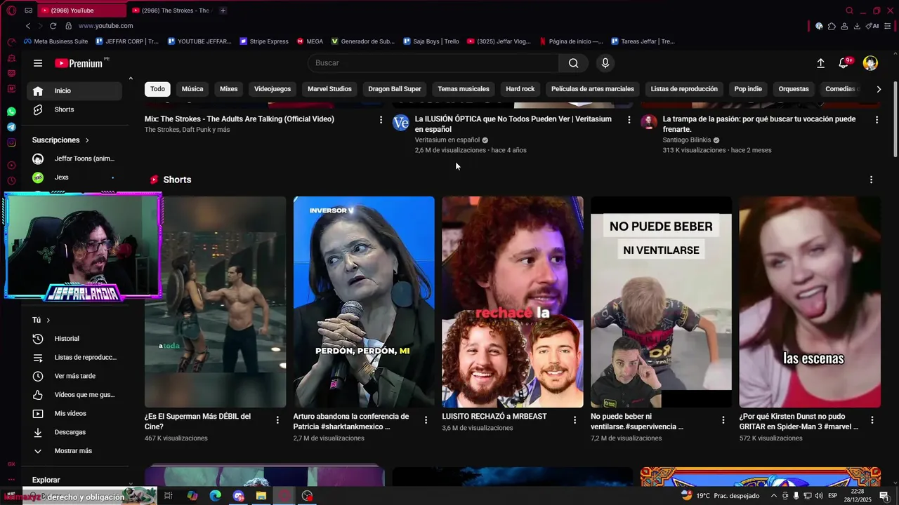899x505 pixels.
Task: Click the magnifier search button
Action: 574,63
